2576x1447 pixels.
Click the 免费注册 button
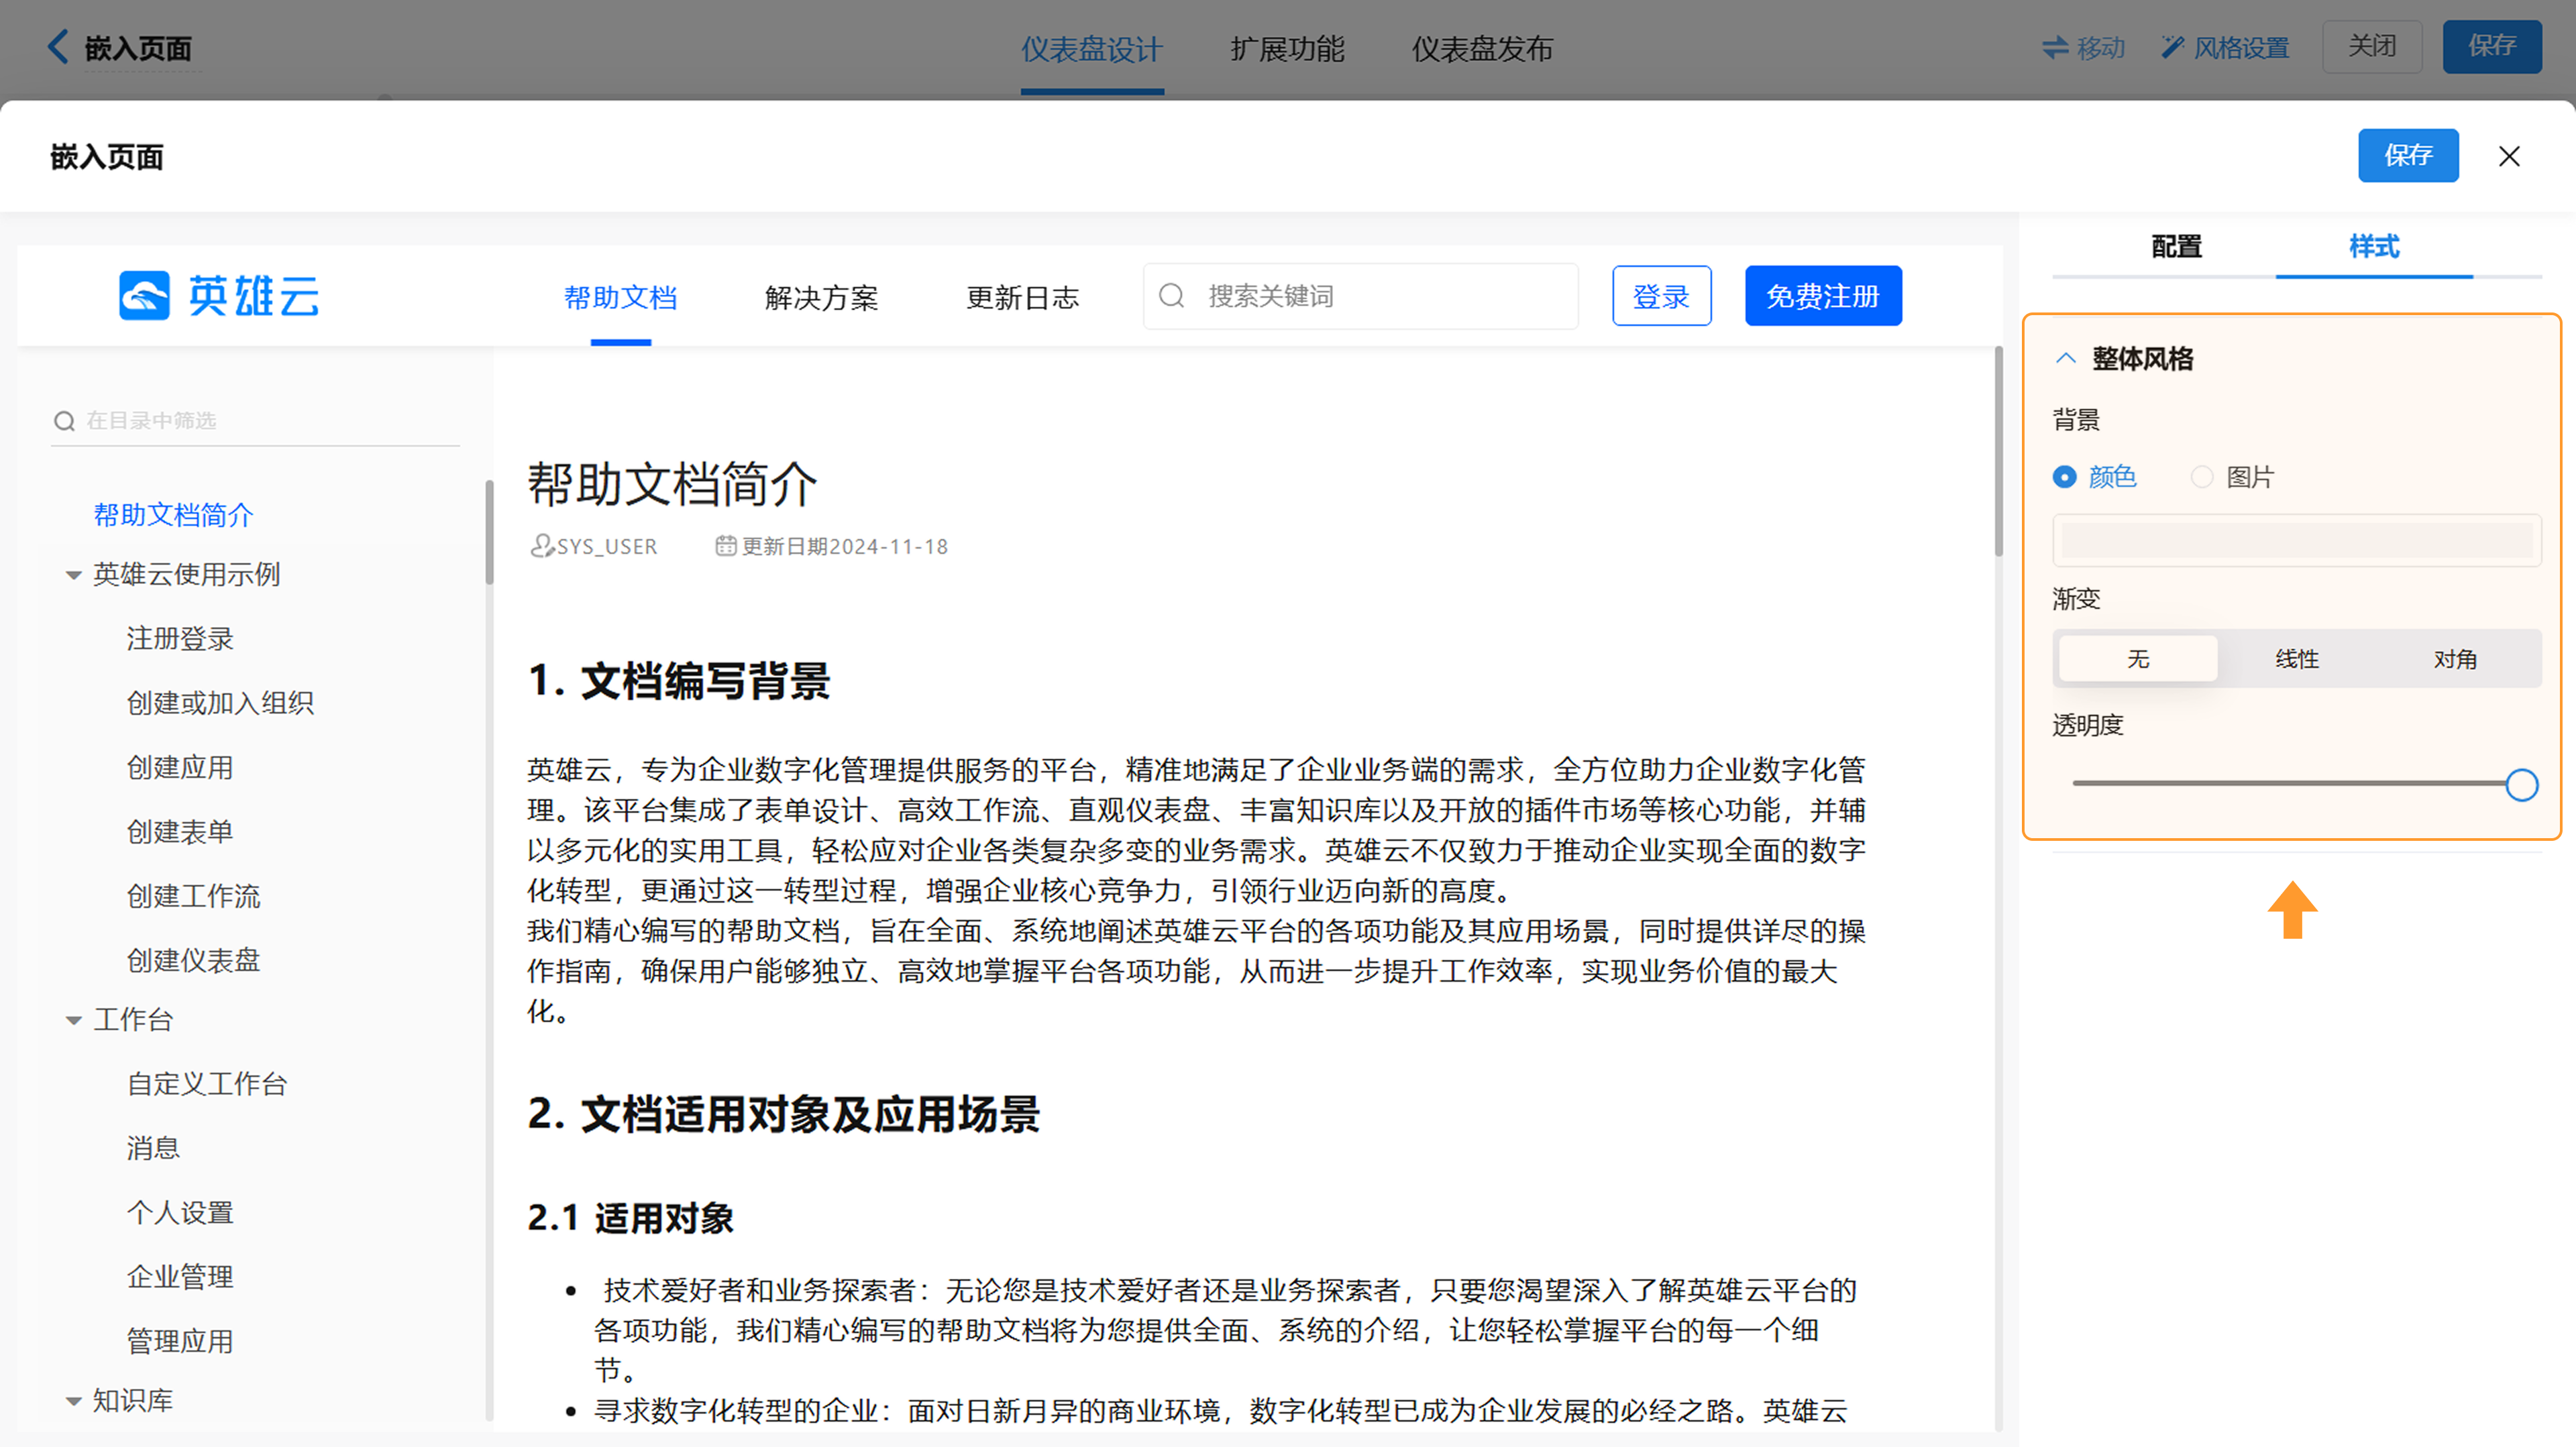pyautogui.click(x=1823, y=296)
